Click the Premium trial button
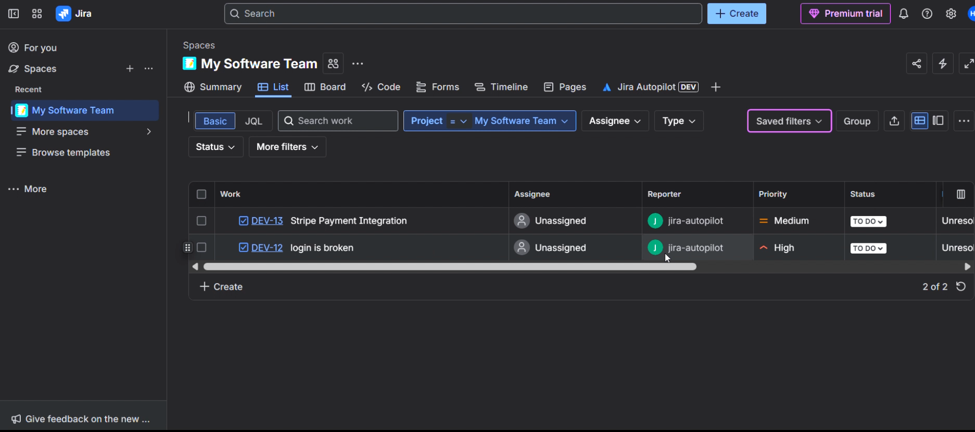 845,14
